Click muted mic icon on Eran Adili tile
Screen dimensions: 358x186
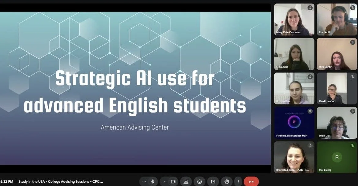[x=352, y=8]
